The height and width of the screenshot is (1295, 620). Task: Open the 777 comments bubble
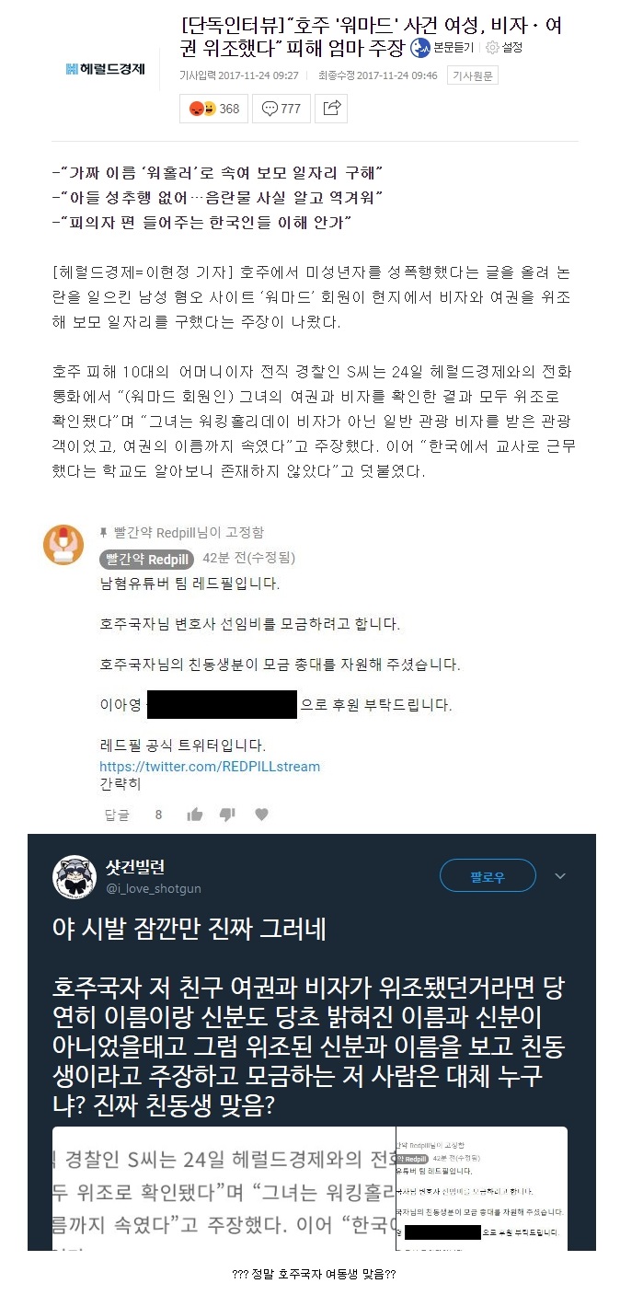coord(281,109)
